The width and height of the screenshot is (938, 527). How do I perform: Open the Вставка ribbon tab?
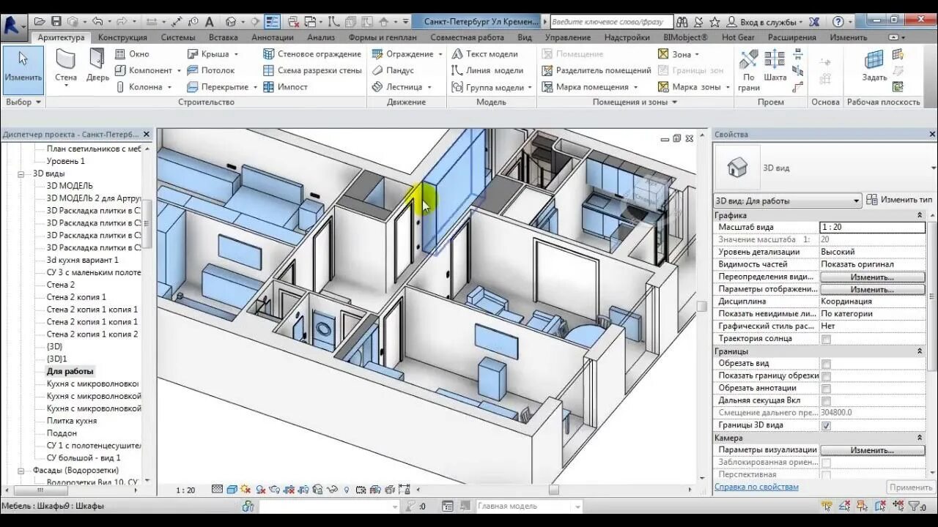(223, 37)
